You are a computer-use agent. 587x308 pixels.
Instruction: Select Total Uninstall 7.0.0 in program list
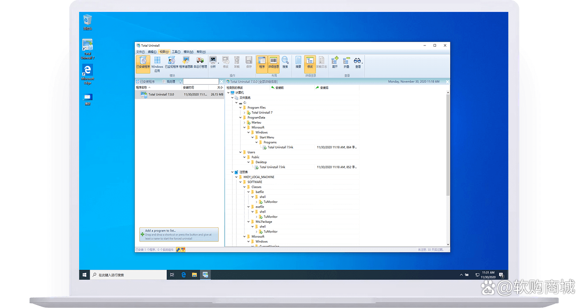tap(179, 94)
